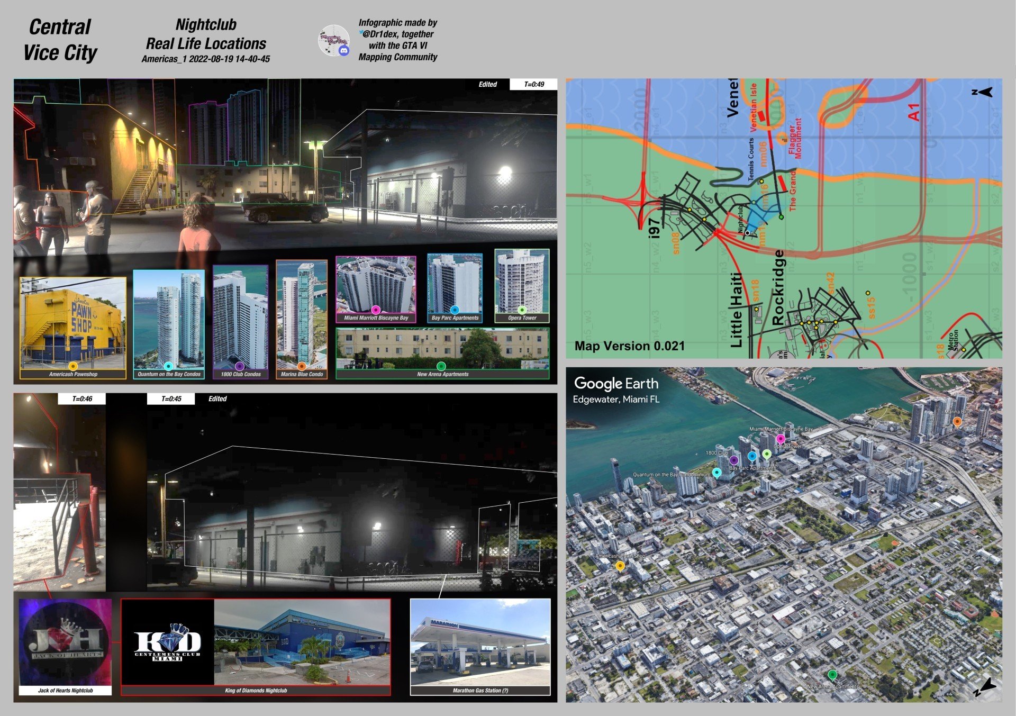Click magenta marker dot on Miami Marriott photo

click(376, 310)
